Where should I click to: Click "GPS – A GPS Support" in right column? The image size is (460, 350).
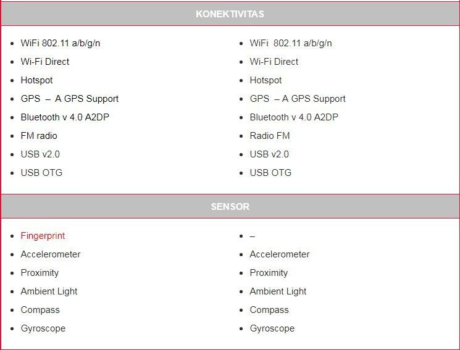298,99
